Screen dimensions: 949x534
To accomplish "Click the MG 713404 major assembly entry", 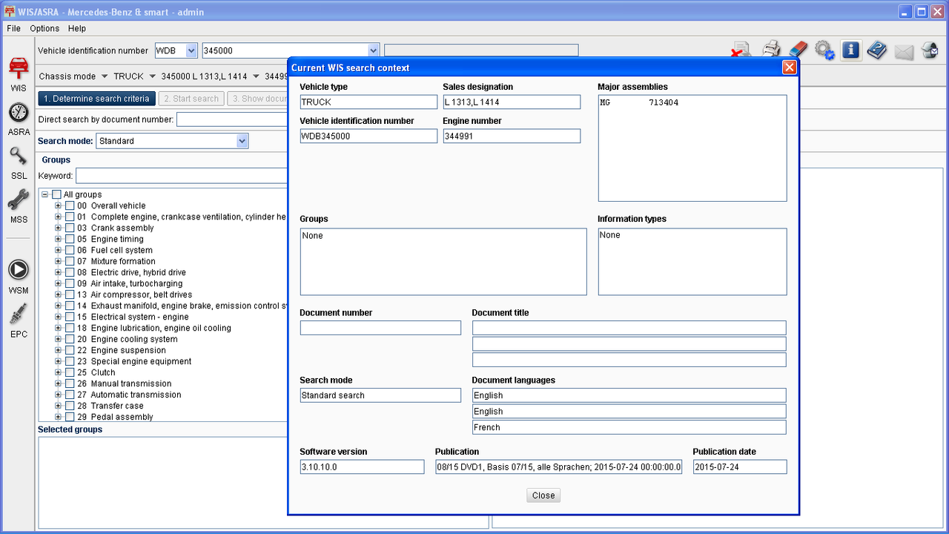I will coord(639,103).
